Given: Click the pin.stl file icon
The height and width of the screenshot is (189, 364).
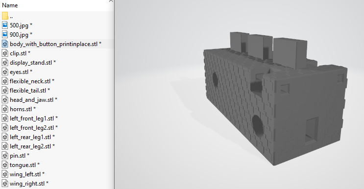Looking at the screenshot, I should [x=5, y=155].
